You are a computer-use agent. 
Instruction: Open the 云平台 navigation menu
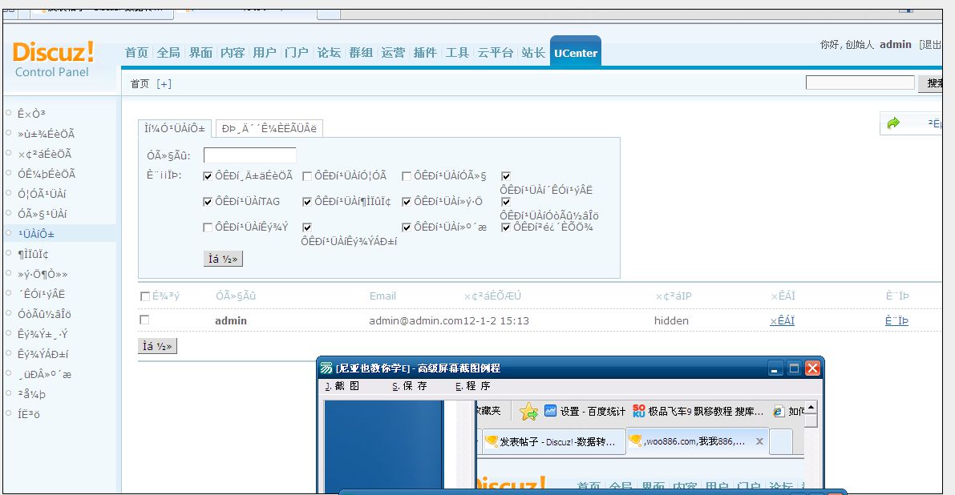click(496, 53)
